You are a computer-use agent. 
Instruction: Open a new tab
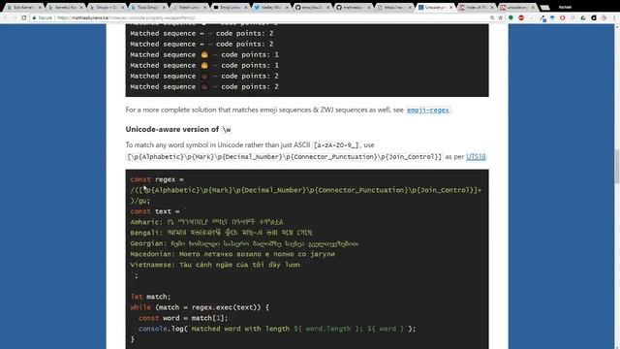tap(545, 7)
